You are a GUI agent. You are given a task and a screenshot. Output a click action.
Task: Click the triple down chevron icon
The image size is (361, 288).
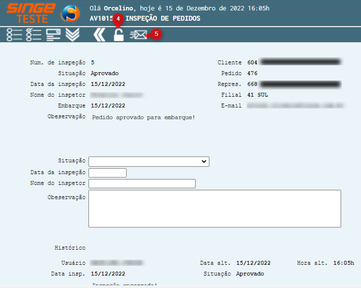click(x=72, y=35)
